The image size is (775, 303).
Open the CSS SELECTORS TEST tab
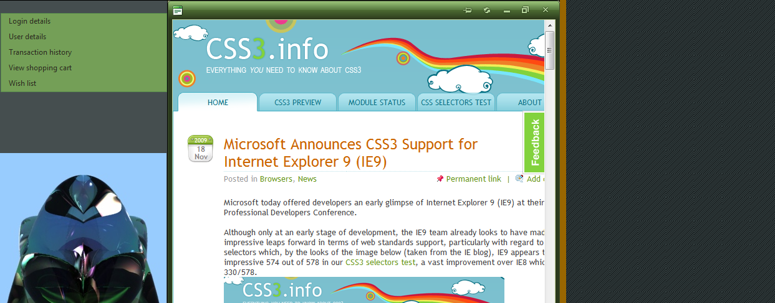[456, 102]
